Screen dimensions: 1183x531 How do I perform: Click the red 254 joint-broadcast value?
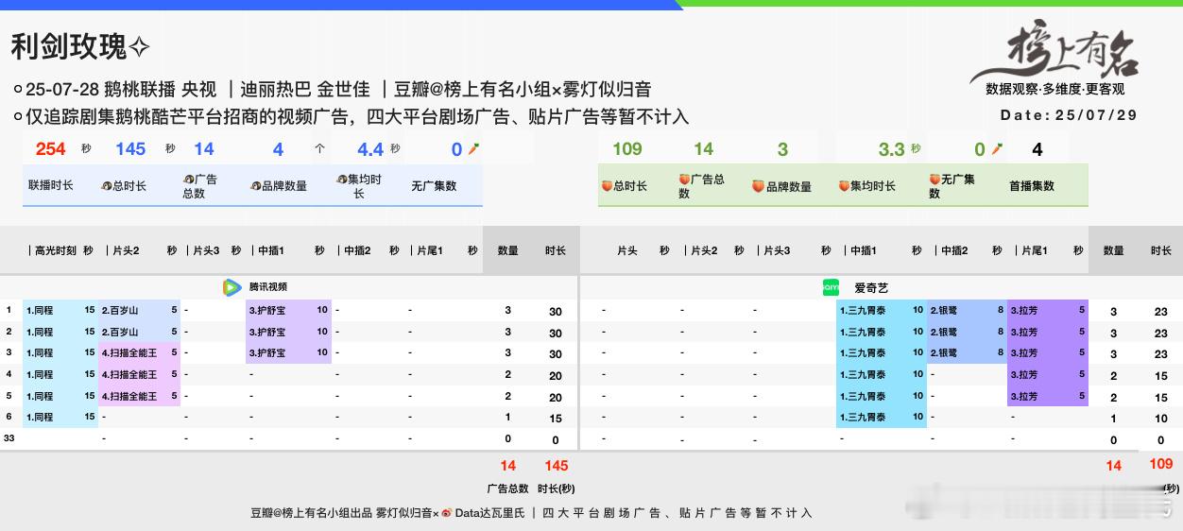(x=51, y=149)
